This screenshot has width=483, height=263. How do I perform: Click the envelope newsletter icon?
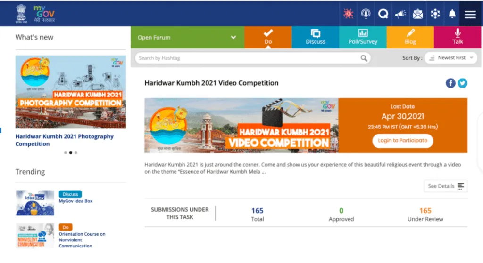click(x=417, y=14)
